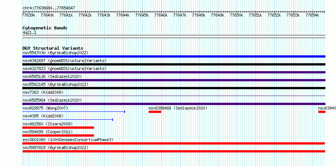Click the nsv6565964 (Sedlazeck2020) label
336x166 pixels.
52,100
